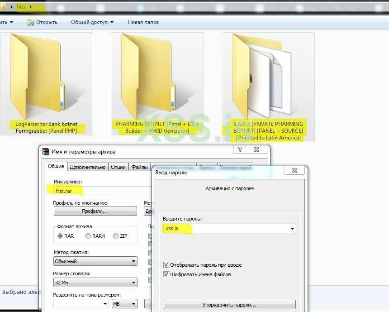Screen dimensions: 389x312
Task: Click Новая папка in Explorer toolbar
Action: 143,22
